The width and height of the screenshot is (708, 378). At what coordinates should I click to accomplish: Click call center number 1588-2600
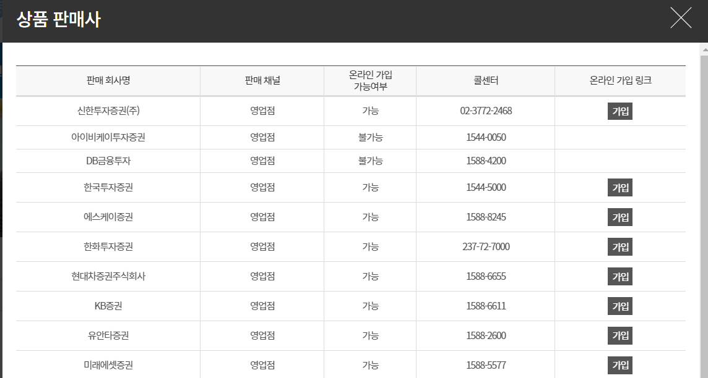[x=486, y=335]
